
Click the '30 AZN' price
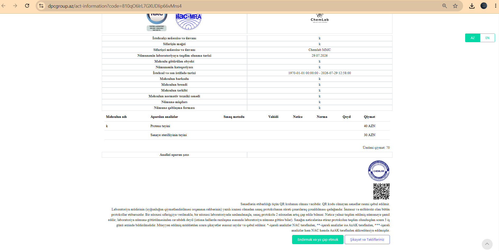[x=369, y=135]
